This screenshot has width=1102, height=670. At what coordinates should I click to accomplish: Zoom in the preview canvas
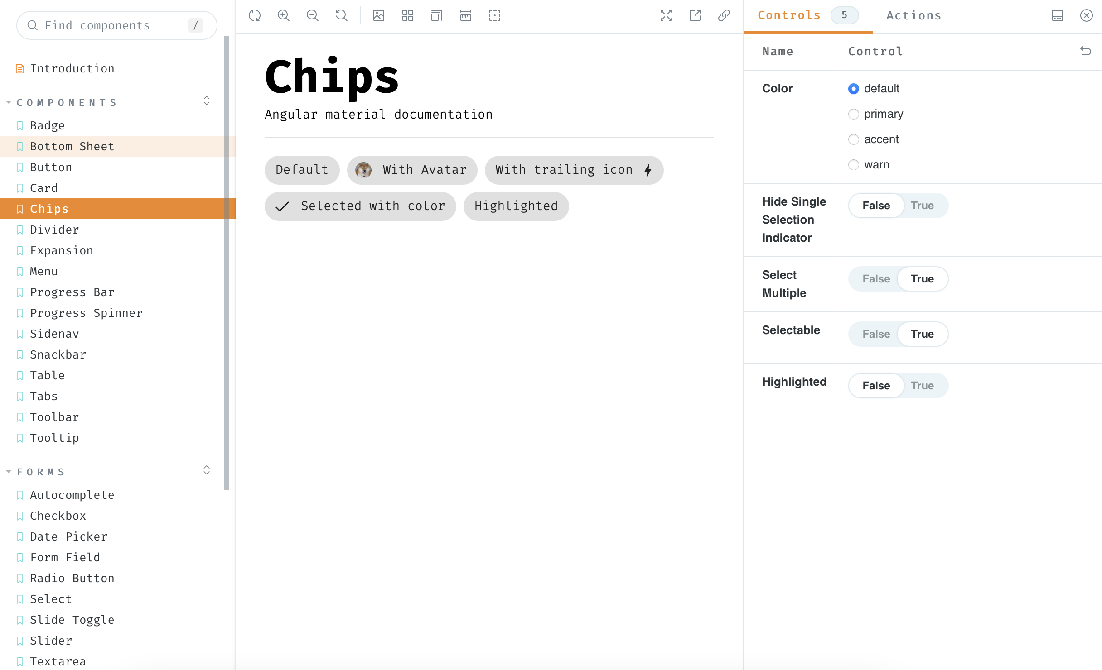point(284,16)
